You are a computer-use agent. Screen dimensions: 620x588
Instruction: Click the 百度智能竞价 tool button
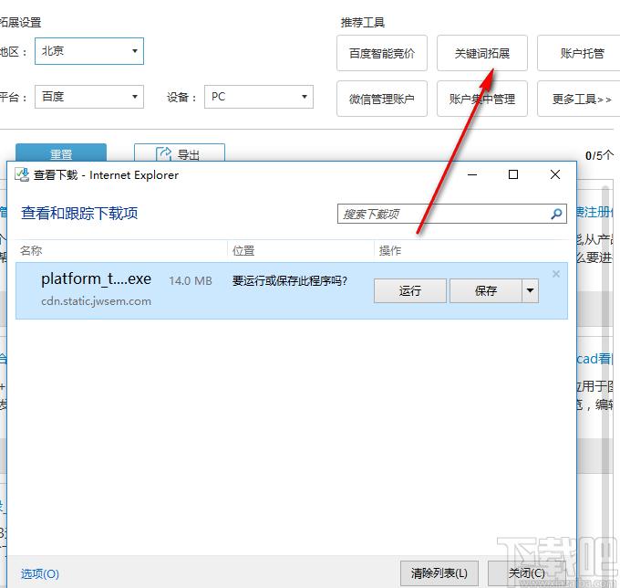(381, 53)
